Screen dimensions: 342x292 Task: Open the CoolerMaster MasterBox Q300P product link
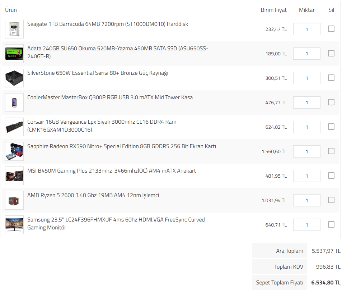point(110,97)
